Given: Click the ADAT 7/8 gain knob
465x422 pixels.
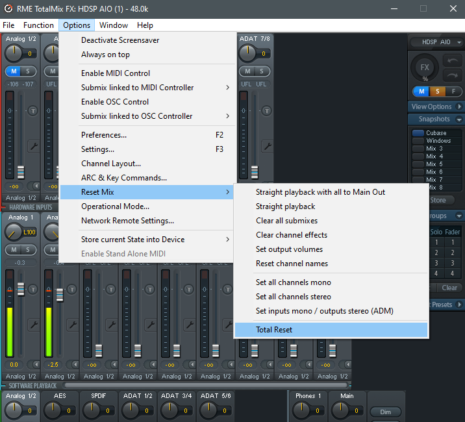Looking at the screenshot, I should [247, 54].
